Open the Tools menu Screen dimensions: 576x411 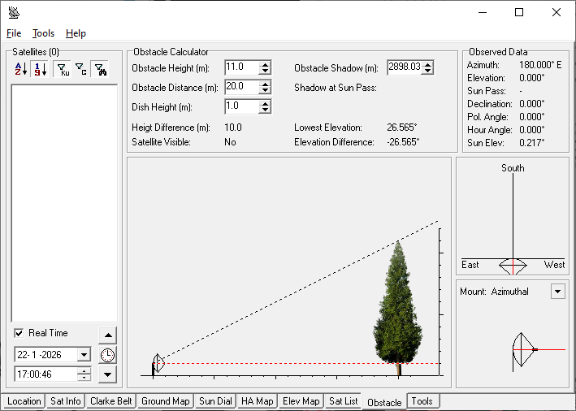click(43, 33)
